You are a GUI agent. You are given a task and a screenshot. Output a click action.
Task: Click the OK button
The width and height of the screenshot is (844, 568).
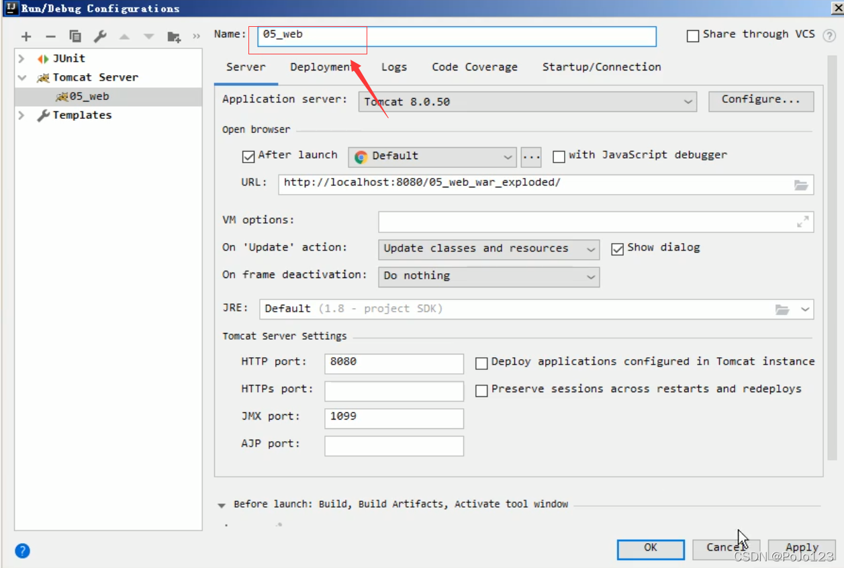pos(651,549)
